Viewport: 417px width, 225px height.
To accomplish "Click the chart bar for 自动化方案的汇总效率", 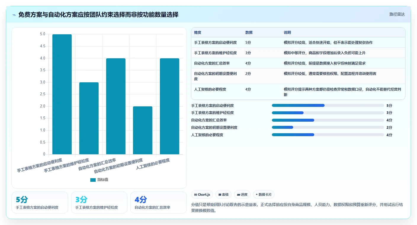I will [x=116, y=106].
